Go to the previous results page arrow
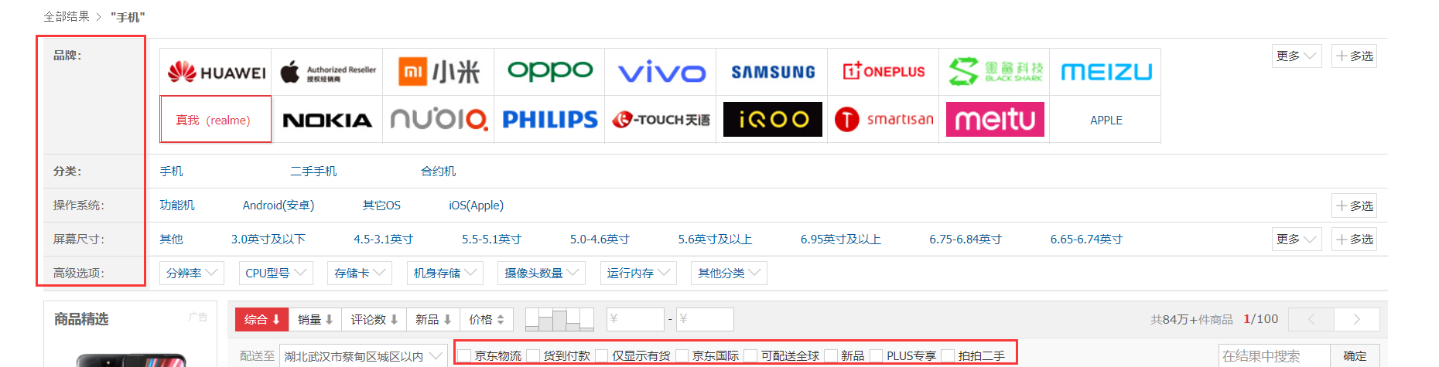The image size is (1439, 367). pos(1311,319)
